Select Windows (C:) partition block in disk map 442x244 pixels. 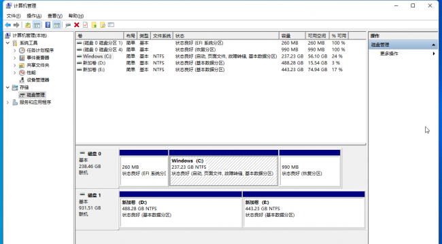coord(224,168)
